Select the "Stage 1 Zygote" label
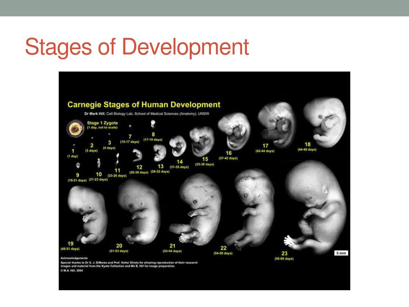The height and width of the screenshot is (307, 409). coord(102,123)
